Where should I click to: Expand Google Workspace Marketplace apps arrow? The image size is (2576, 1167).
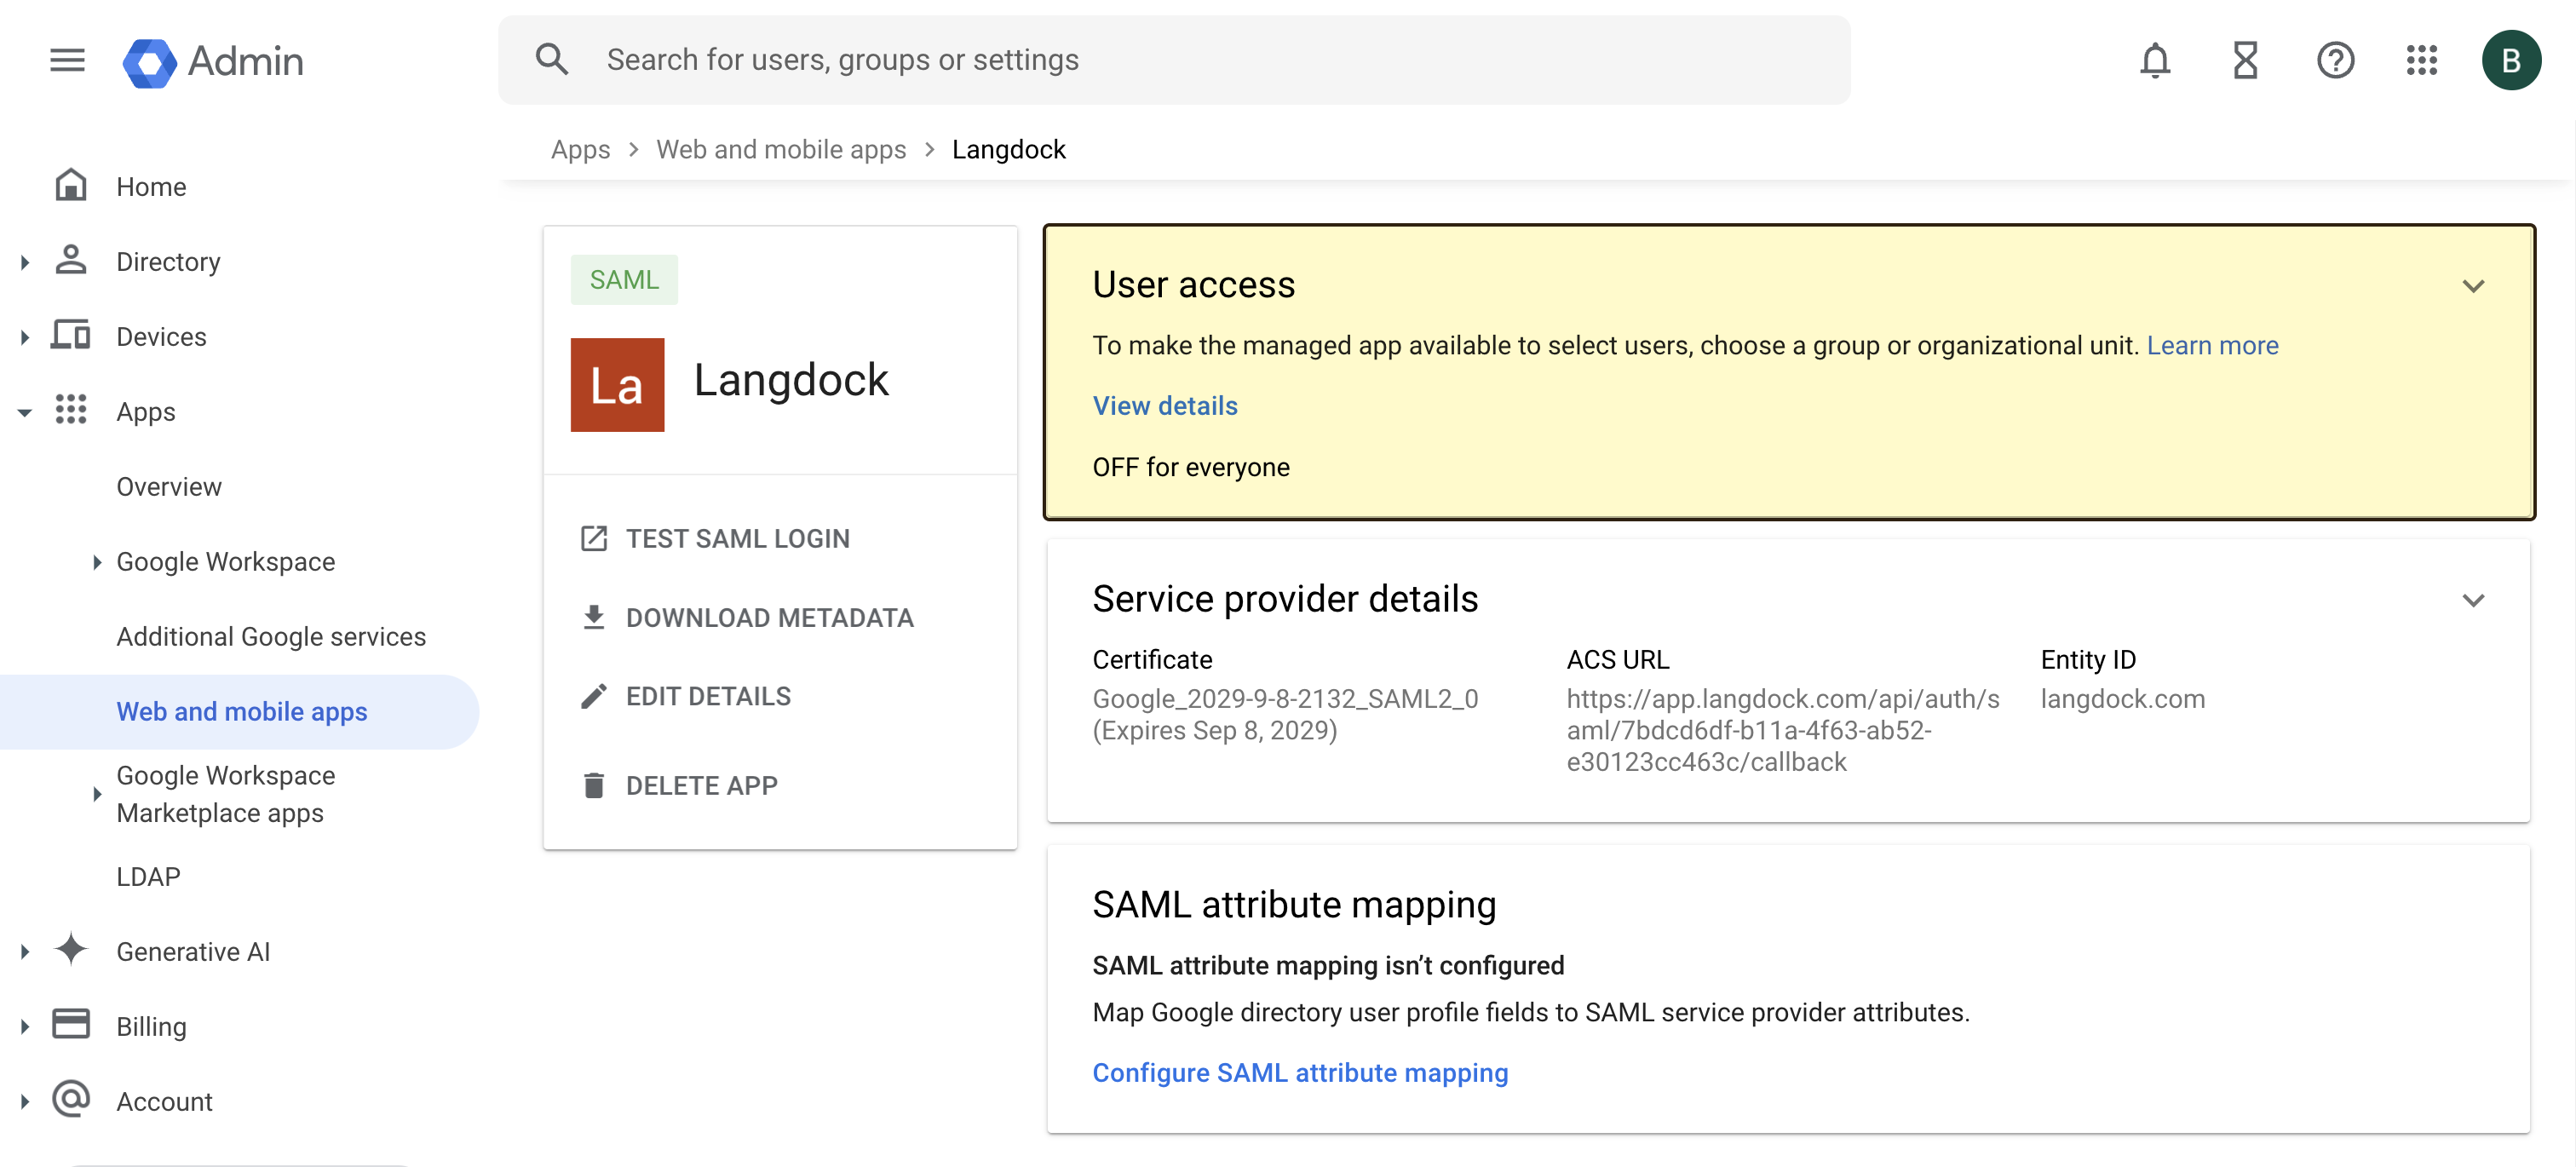point(96,794)
